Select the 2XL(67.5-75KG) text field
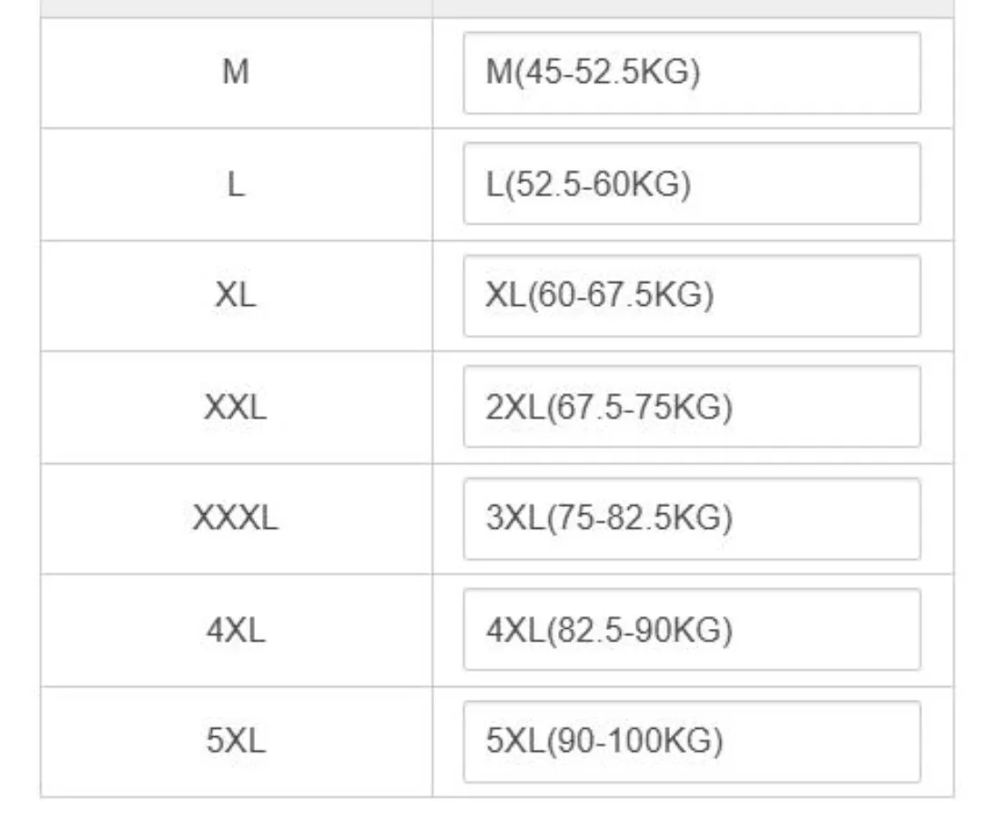The height and width of the screenshot is (819, 1005). 691,407
